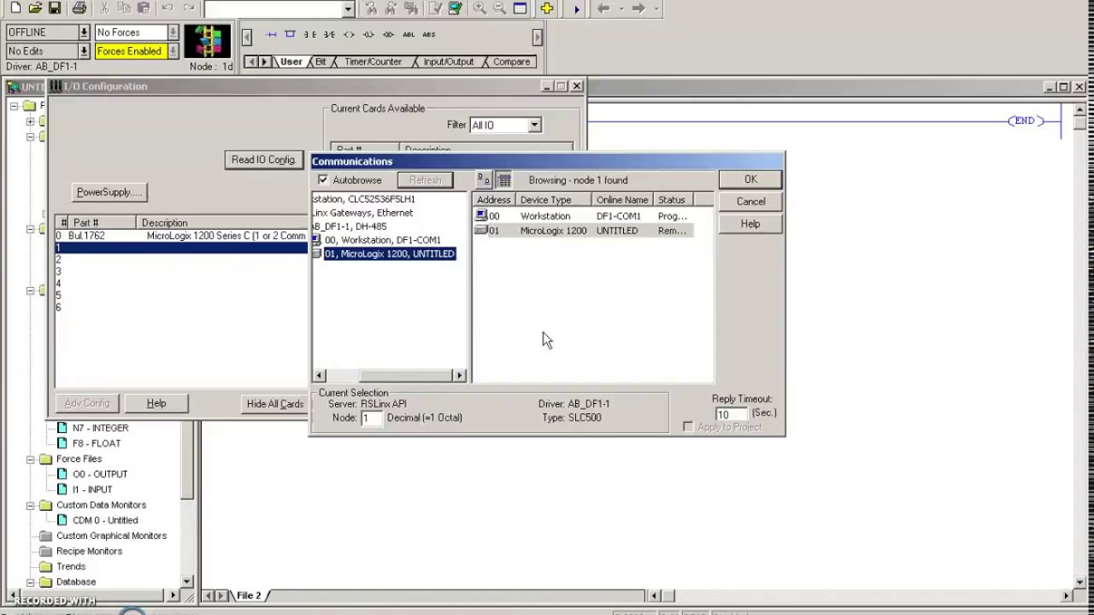Click the Communications tree horizontal scrollbar
Viewport: 1094px width, 615px height.
(389, 375)
